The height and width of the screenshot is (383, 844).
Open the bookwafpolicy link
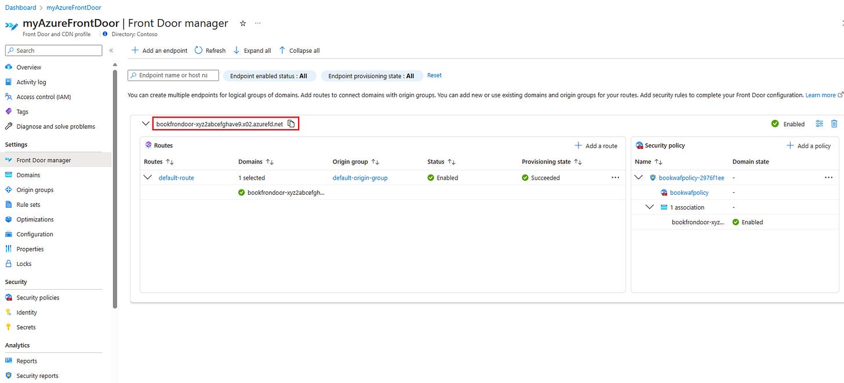coord(689,192)
